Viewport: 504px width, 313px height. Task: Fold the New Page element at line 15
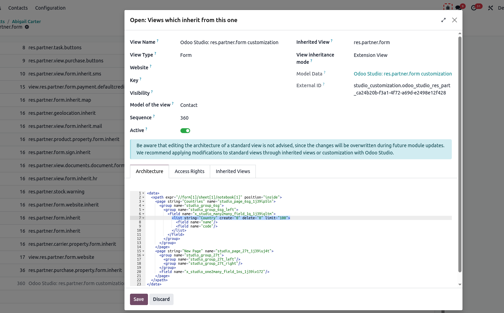point(143,251)
